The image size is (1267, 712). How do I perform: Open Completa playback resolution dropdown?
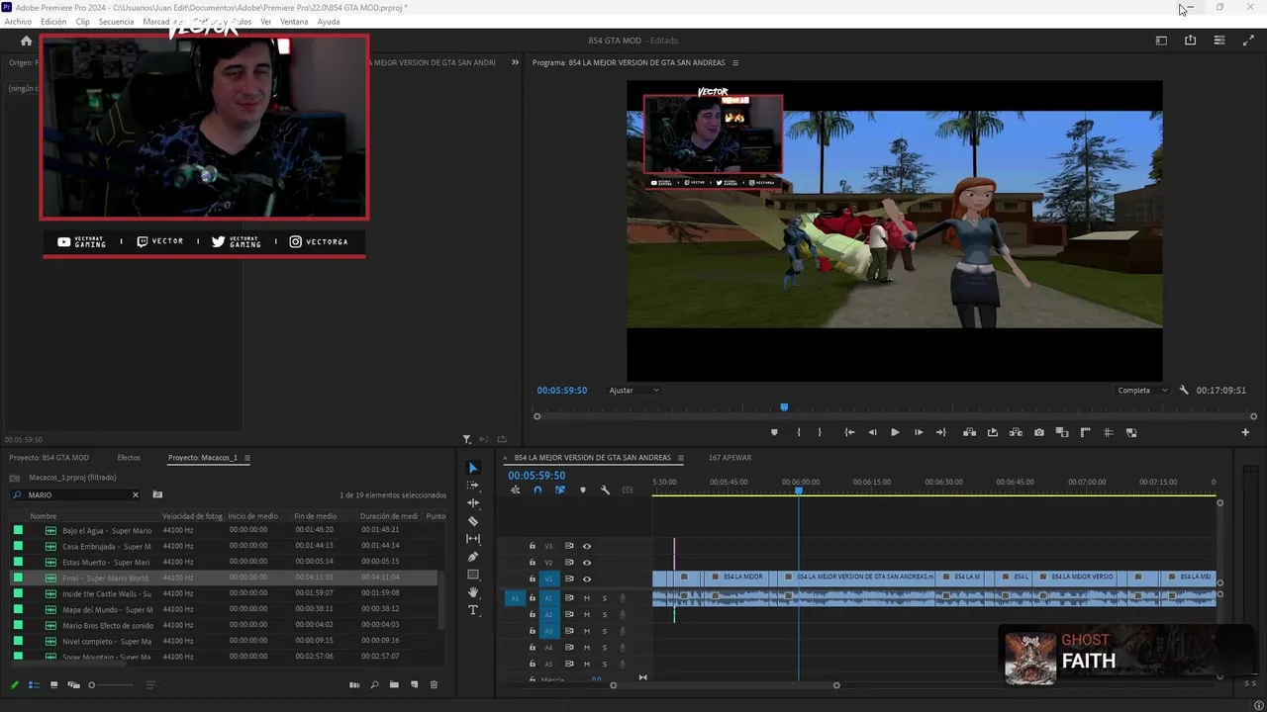click(1142, 391)
